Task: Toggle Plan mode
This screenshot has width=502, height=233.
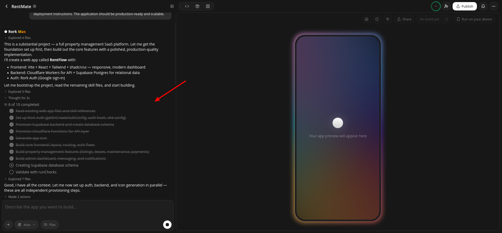Action: tap(50, 225)
